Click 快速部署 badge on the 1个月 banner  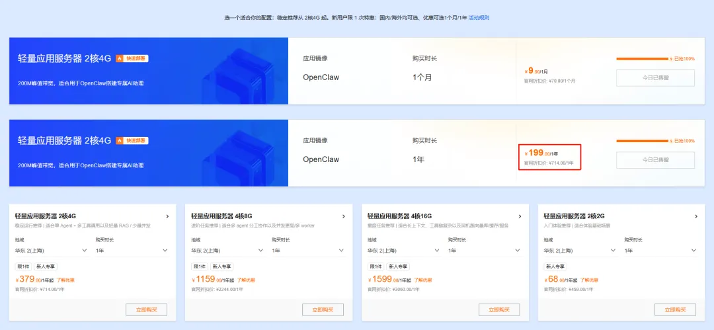[x=132, y=58]
